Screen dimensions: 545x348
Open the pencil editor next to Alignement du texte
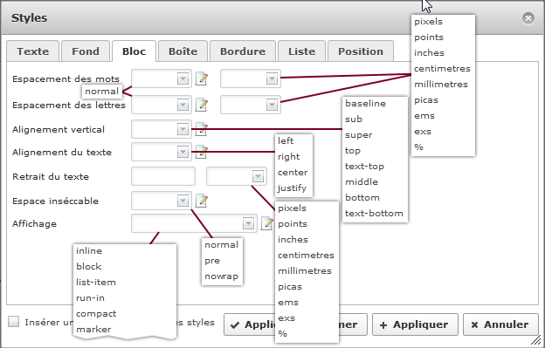pyautogui.click(x=202, y=152)
